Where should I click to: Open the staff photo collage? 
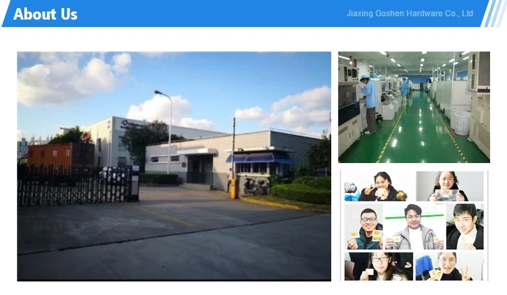point(414,225)
